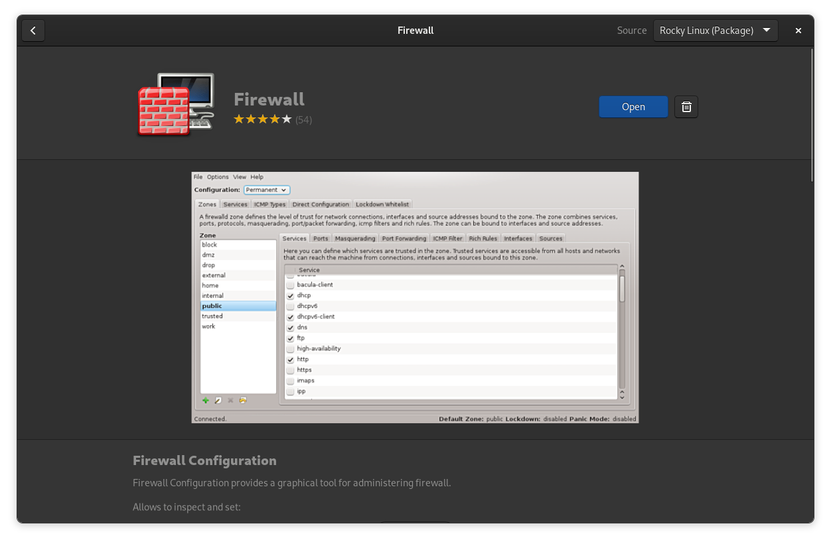The height and width of the screenshot is (542, 831).
Task: Switch to the Port Forwarding tab
Action: (x=404, y=238)
